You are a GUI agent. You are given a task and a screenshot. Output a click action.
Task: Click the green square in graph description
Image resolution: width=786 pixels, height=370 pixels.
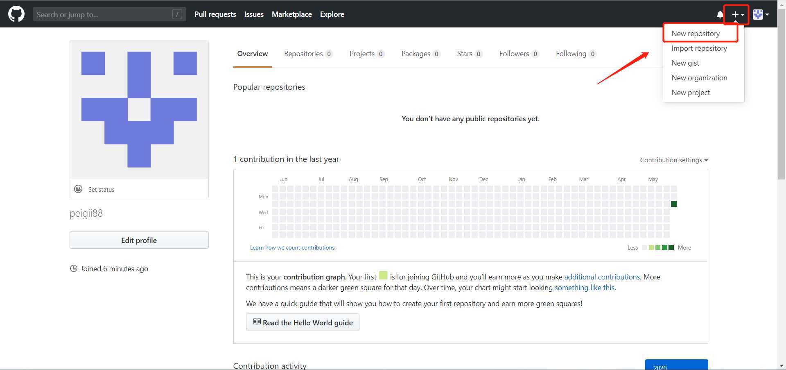click(383, 275)
